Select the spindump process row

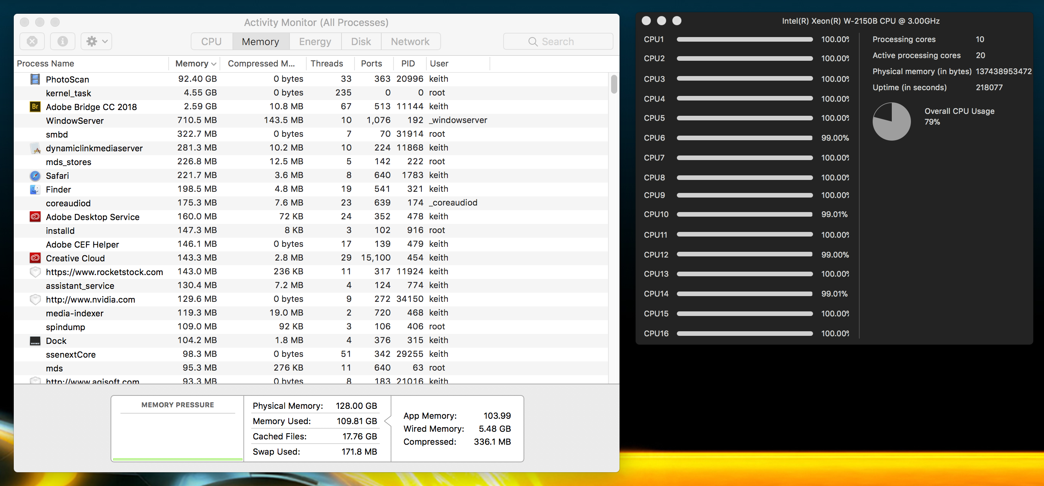tap(311, 327)
